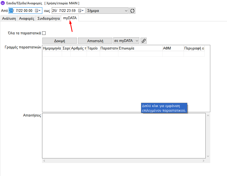This screenshot has height=176, width=227.
Task: Click the refresh icon beside the Σήμερα dropdown
Action: 132,11
